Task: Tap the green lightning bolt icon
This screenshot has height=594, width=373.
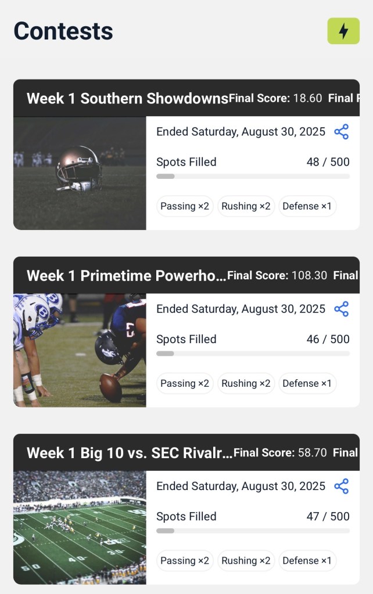Action: [344, 32]
